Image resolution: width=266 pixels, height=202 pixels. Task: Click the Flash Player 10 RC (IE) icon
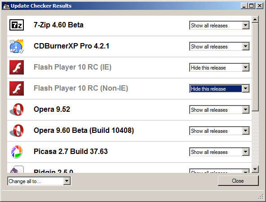pyautogui.click(x=17, y=67)
